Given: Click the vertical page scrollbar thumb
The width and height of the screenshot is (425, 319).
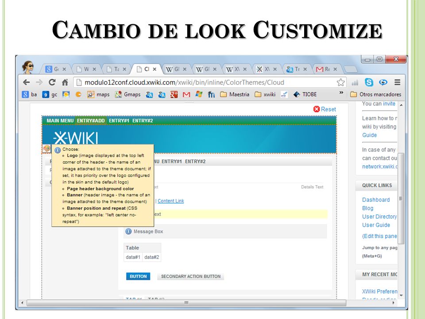Looking at the screenshot, I should (401, 198).
